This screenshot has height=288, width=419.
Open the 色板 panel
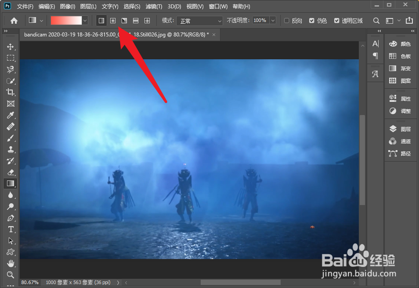click(x=400, y=56)
